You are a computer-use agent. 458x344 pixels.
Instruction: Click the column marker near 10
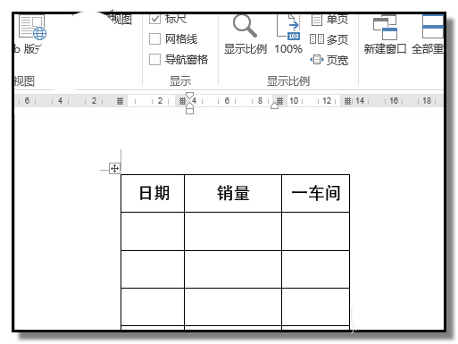tap(279, 101)
